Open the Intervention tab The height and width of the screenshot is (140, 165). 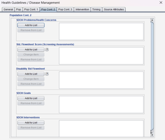[82, 10]
